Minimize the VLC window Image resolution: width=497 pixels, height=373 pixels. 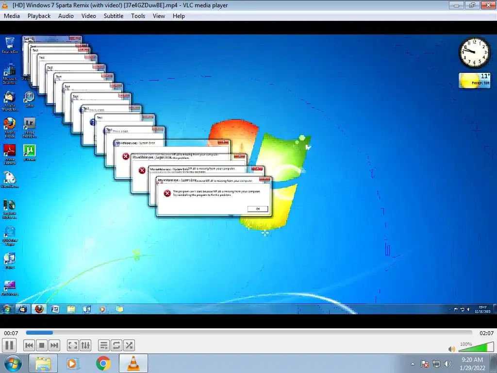[456, 5]
